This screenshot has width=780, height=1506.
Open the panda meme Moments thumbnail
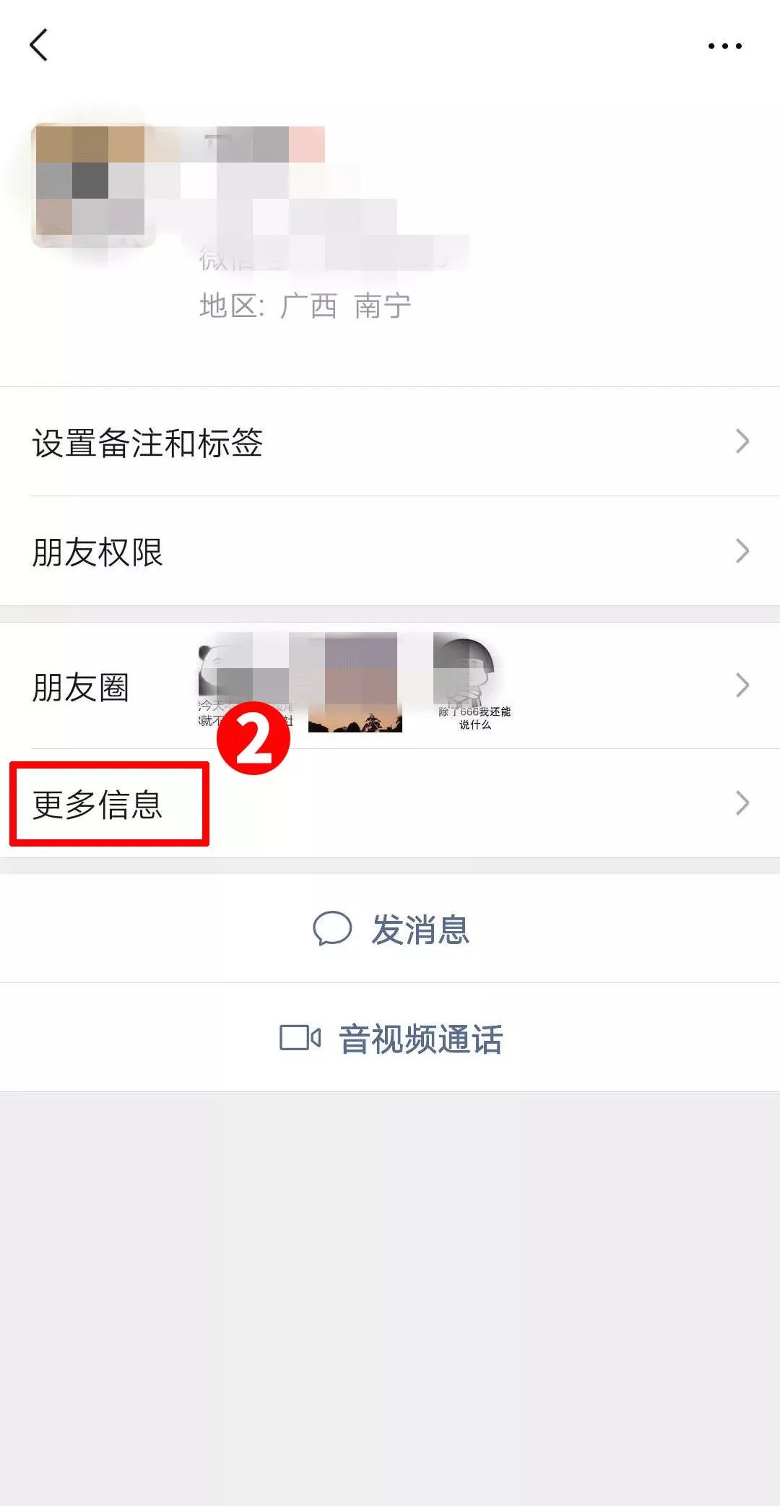tap(246, 683)
